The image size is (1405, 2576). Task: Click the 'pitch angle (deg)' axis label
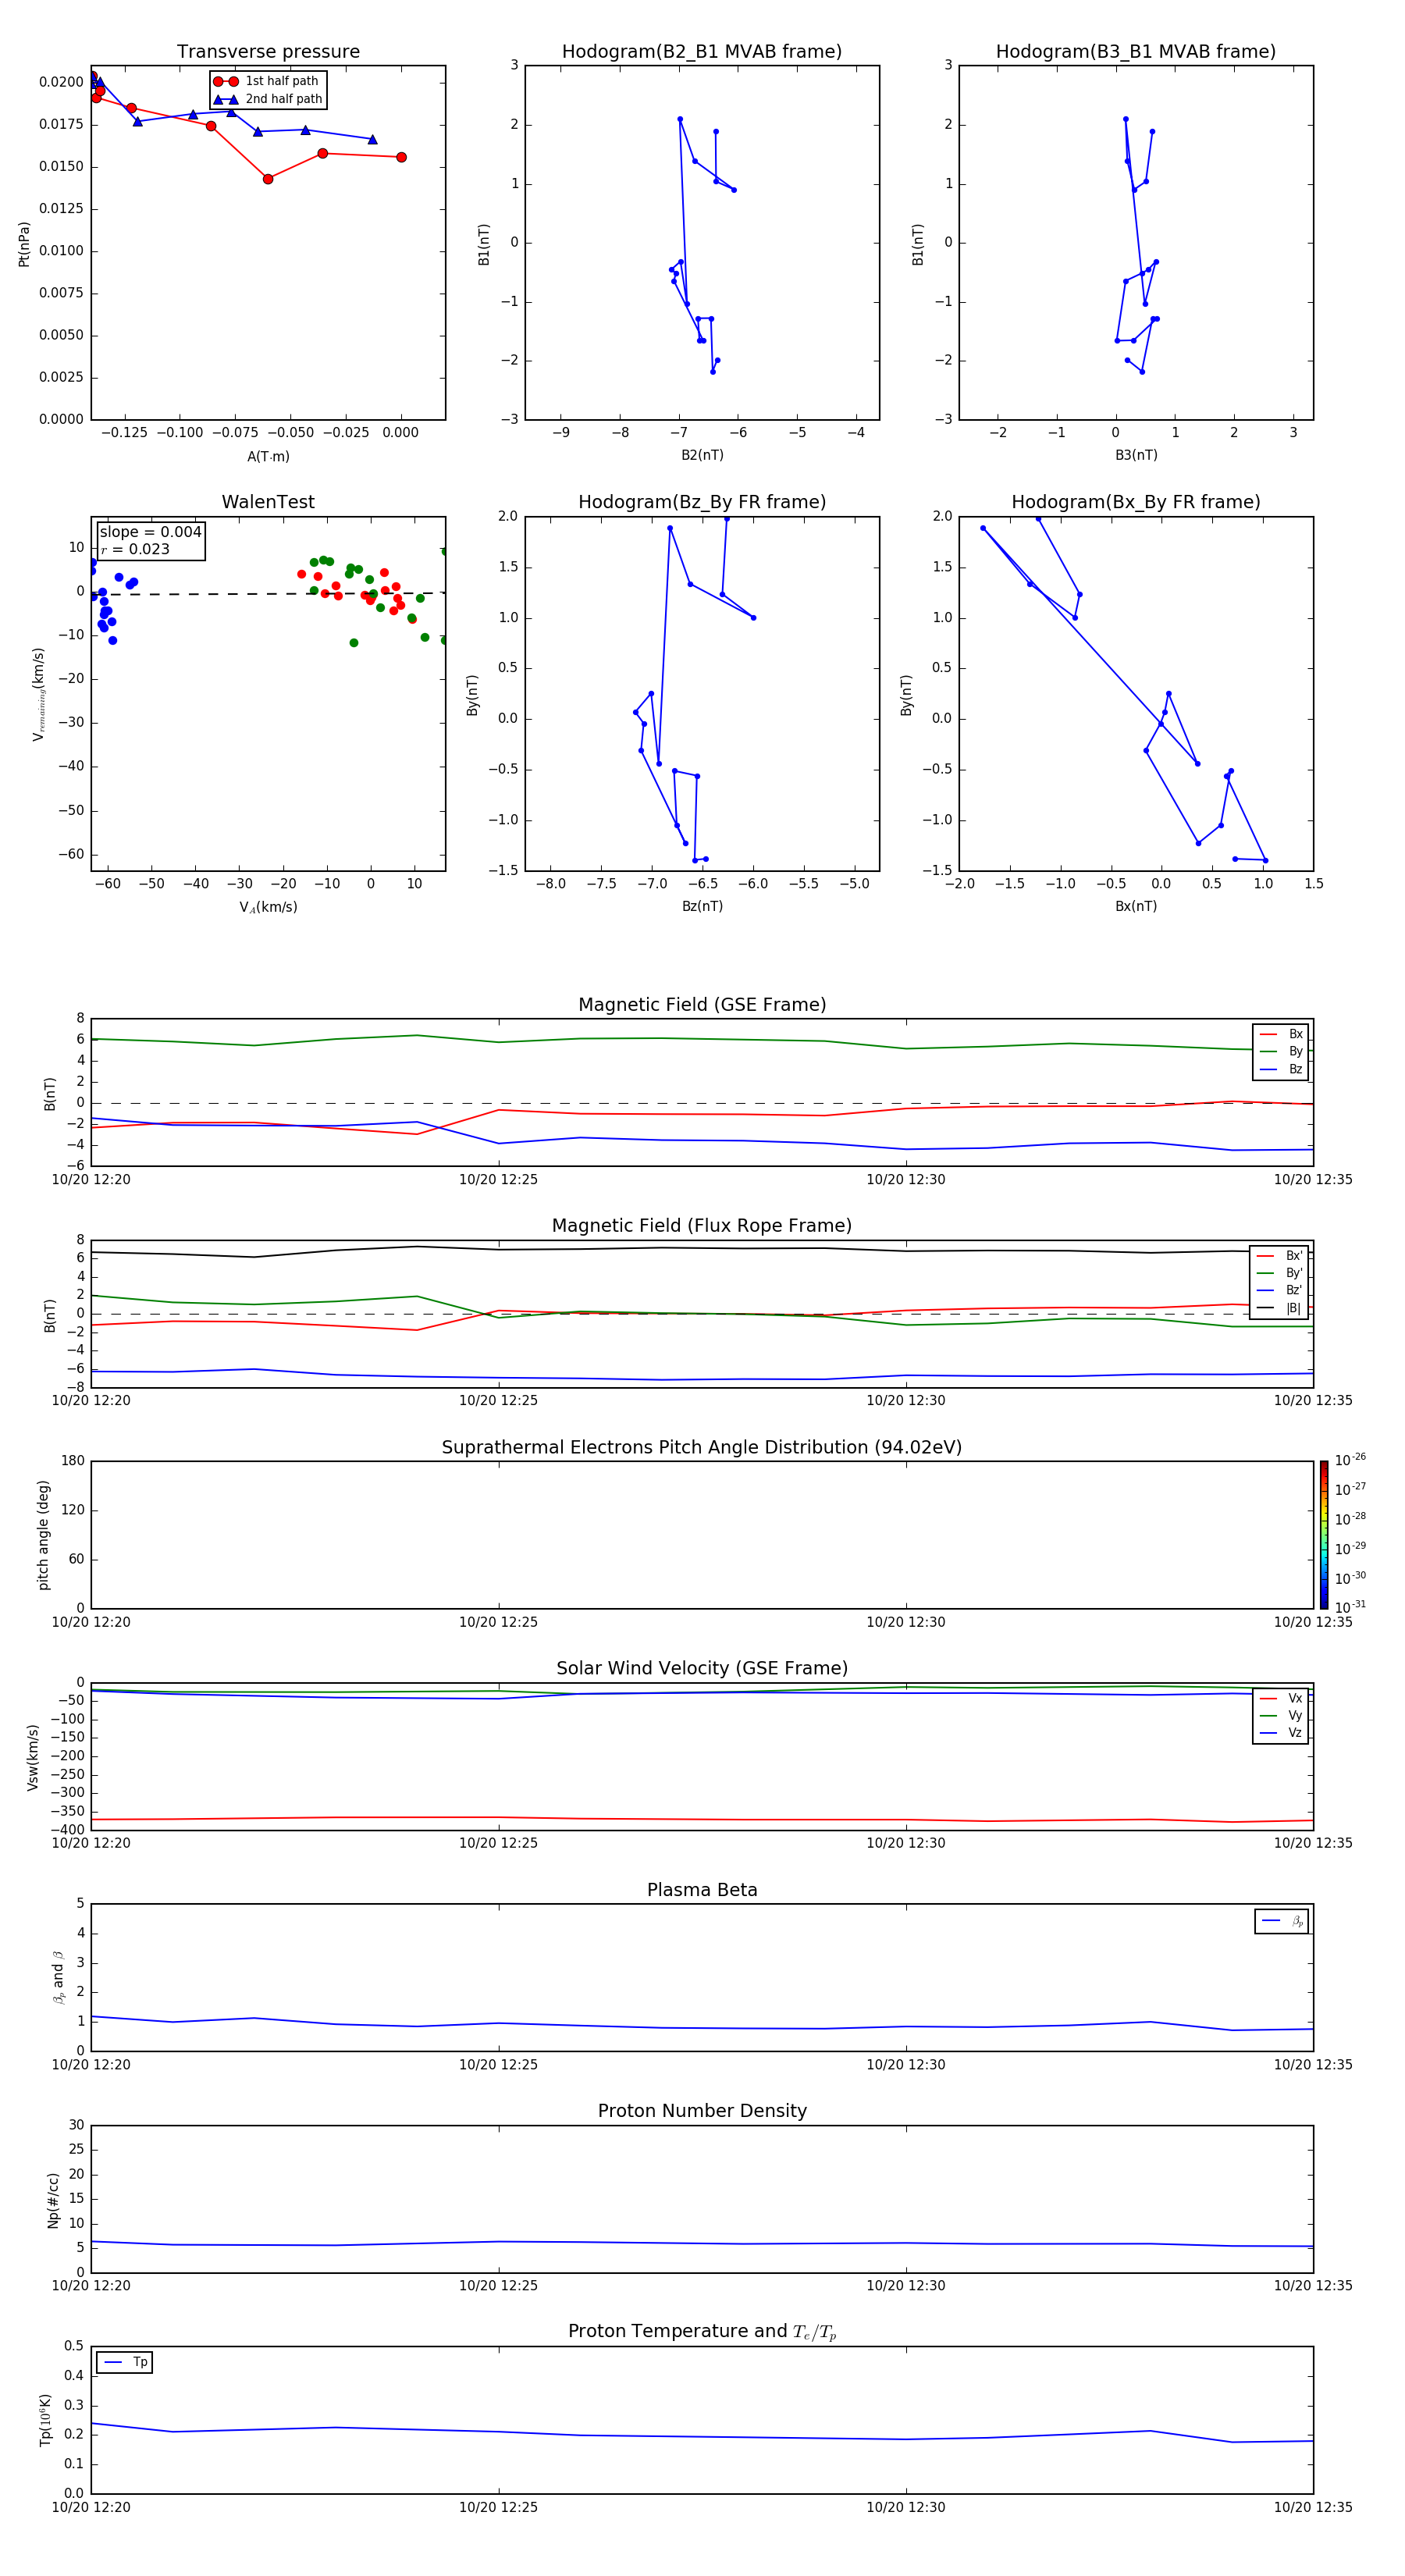tap(44, 1535)
